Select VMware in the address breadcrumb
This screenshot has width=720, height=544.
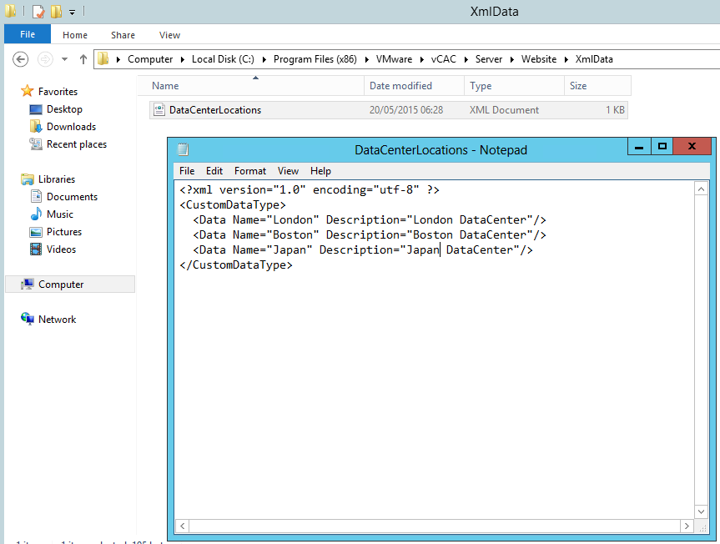[x=394, y=59]
